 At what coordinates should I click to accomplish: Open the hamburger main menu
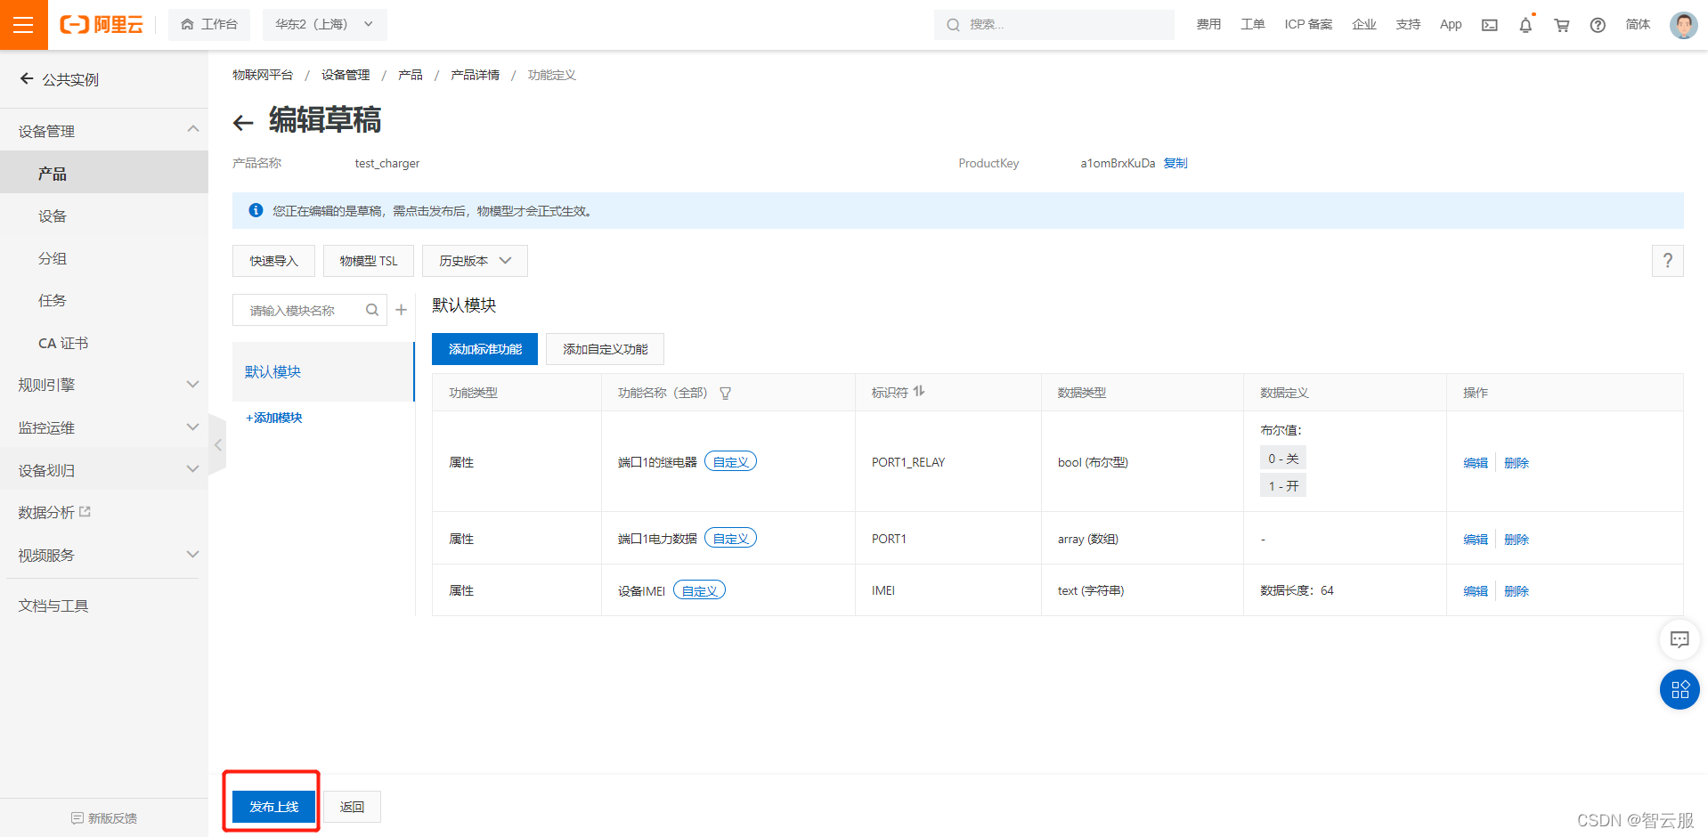coord(23,25)
